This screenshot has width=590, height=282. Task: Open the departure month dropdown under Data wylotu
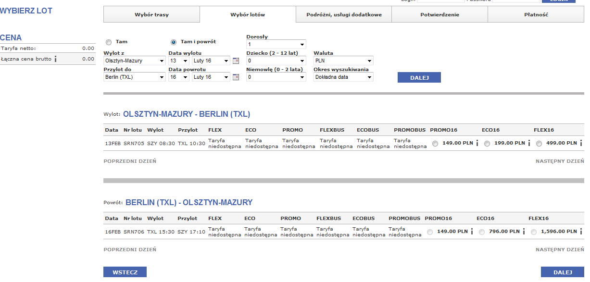pos(211,61)
